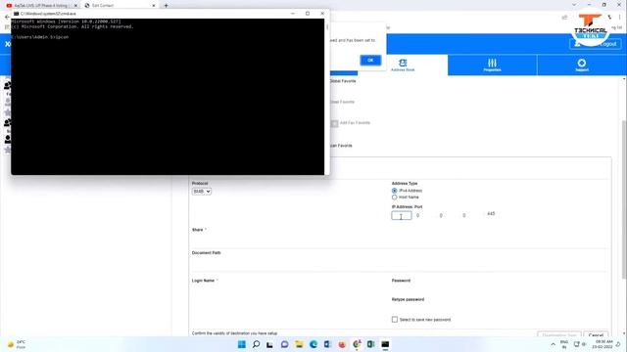The height and width of the screenshot is (352, 627).
Task: Open Excel from the taskbar
Action: click(x=370, y=344)
